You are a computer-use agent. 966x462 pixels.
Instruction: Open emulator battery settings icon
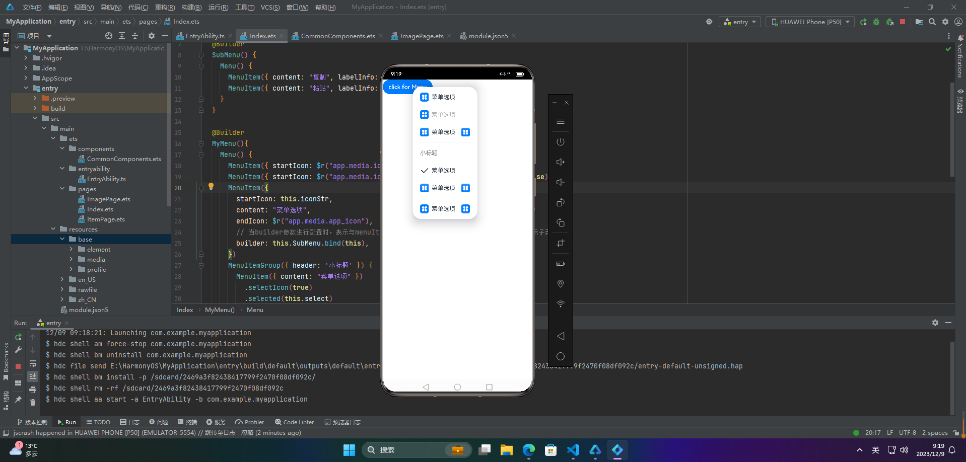tap(561, 264)
